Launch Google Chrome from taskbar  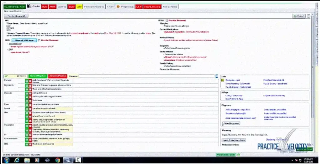tap(58, 160)
